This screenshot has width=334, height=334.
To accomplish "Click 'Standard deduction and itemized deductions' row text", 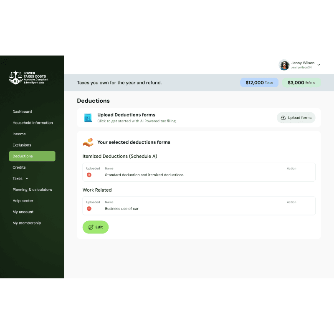I will (144, 175).
